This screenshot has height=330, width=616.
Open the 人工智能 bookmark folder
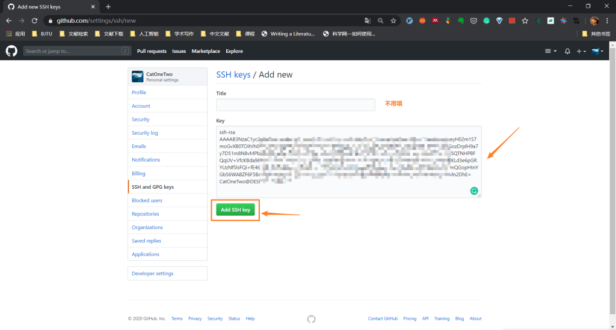[x=144, y=34]
